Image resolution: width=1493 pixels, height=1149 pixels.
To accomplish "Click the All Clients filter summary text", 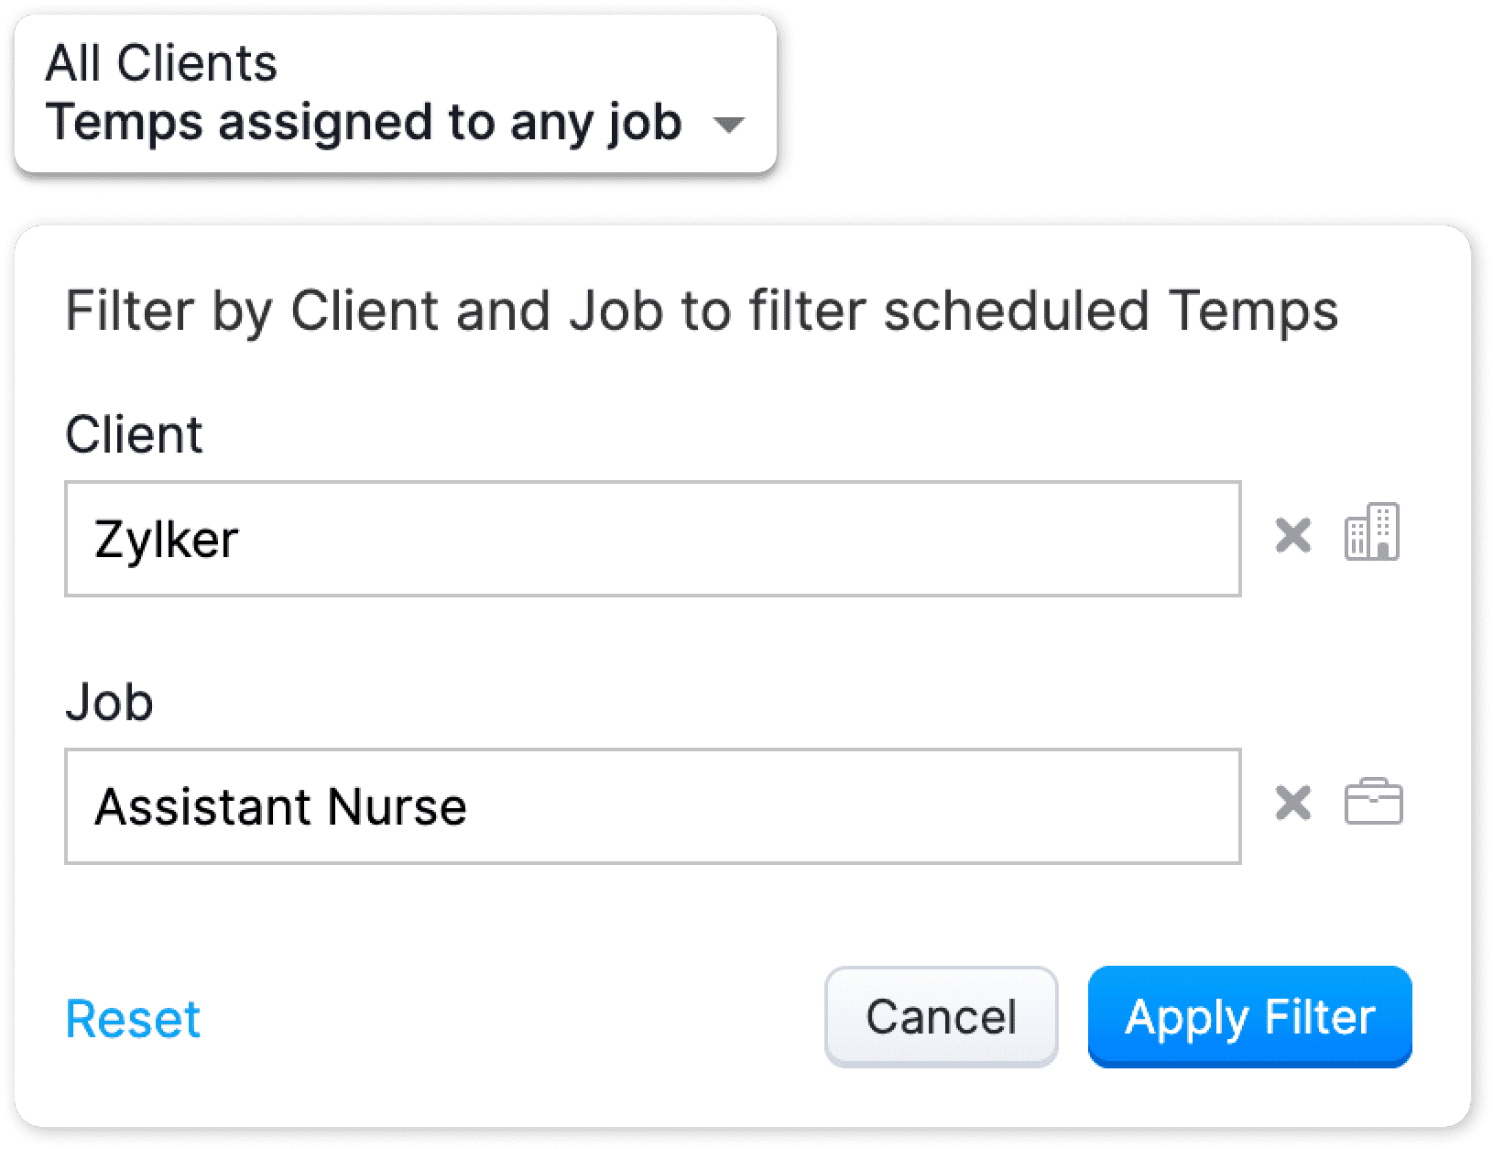I will point(161,63).
